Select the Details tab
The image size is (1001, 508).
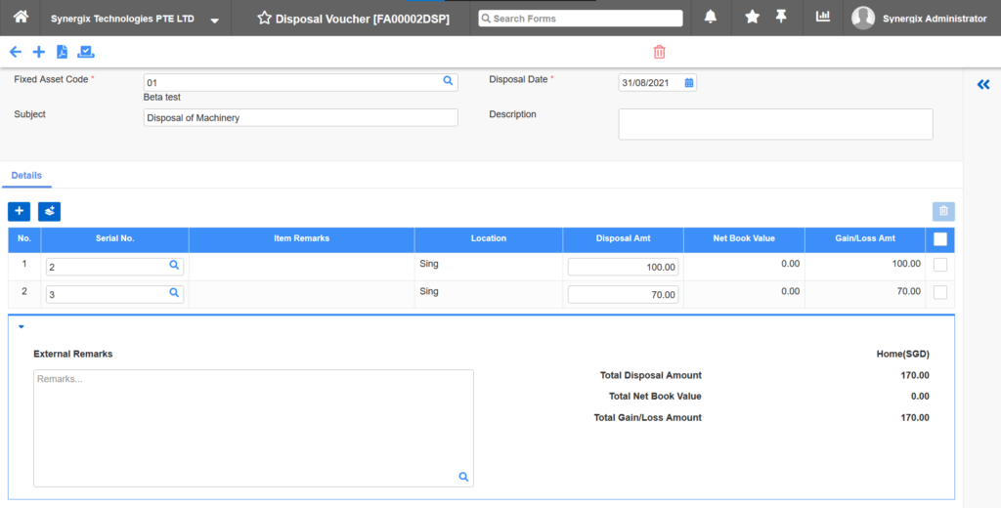pos(26,176)
